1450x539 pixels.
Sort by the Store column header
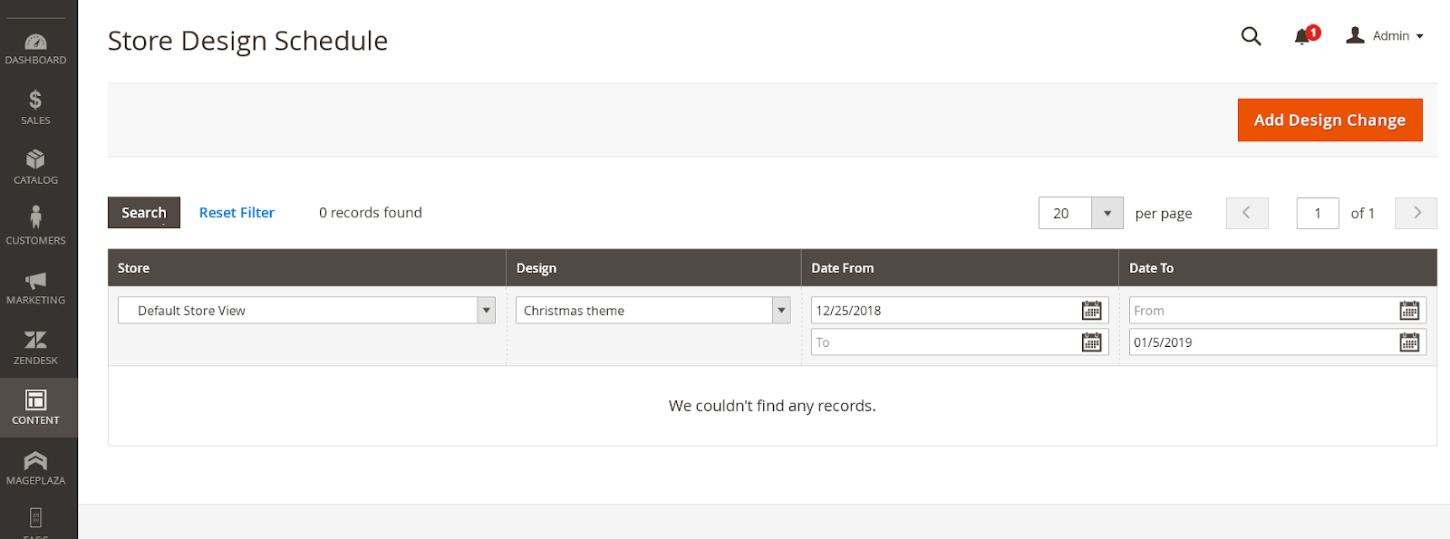pyautogui.click(x=307, y=268)
